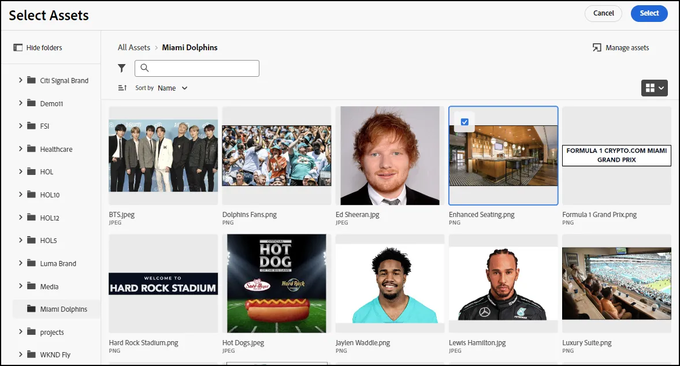680x366 pixels.
Task: Select the HOL5 folder
Action: point(49,240)
